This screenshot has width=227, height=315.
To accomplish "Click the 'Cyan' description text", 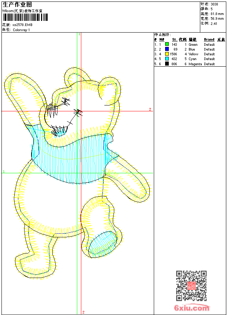I will pyautogui.click(x=193, y=59).
